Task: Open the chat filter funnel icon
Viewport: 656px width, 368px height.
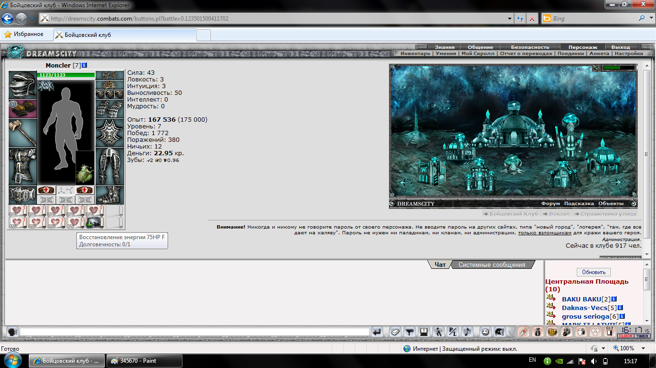Action: click(409, 332)
